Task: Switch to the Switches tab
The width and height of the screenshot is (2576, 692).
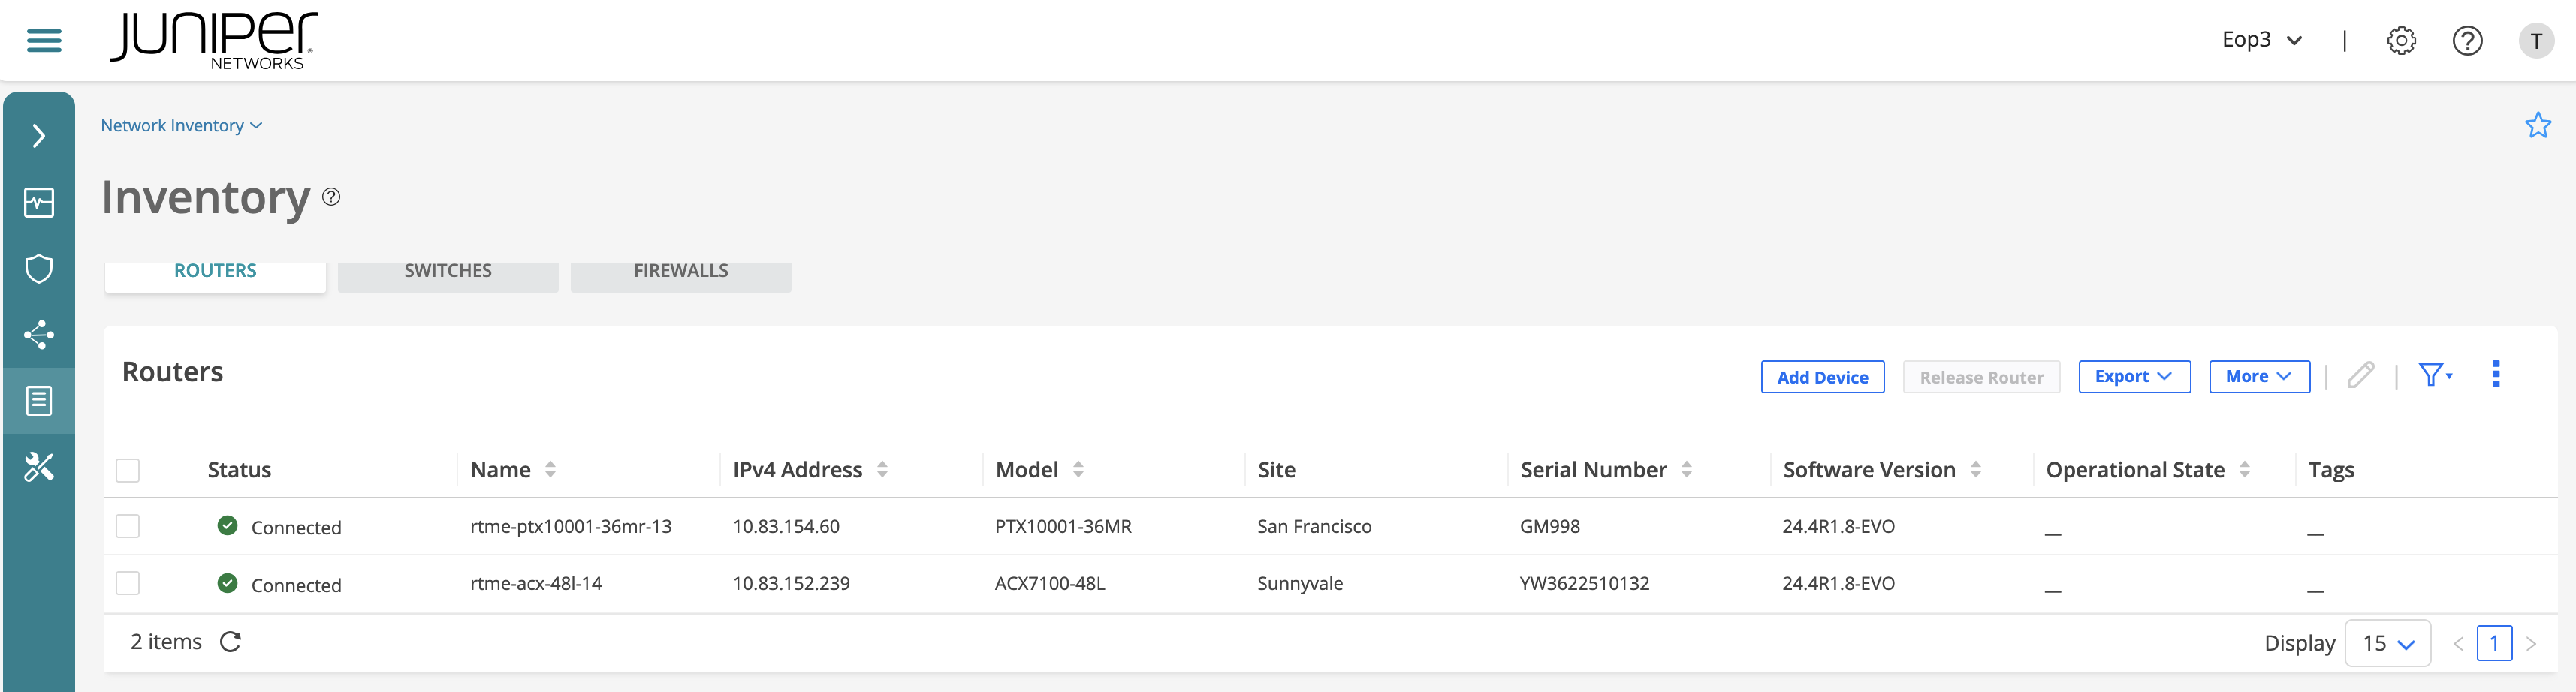Action: tap(448, 272)
